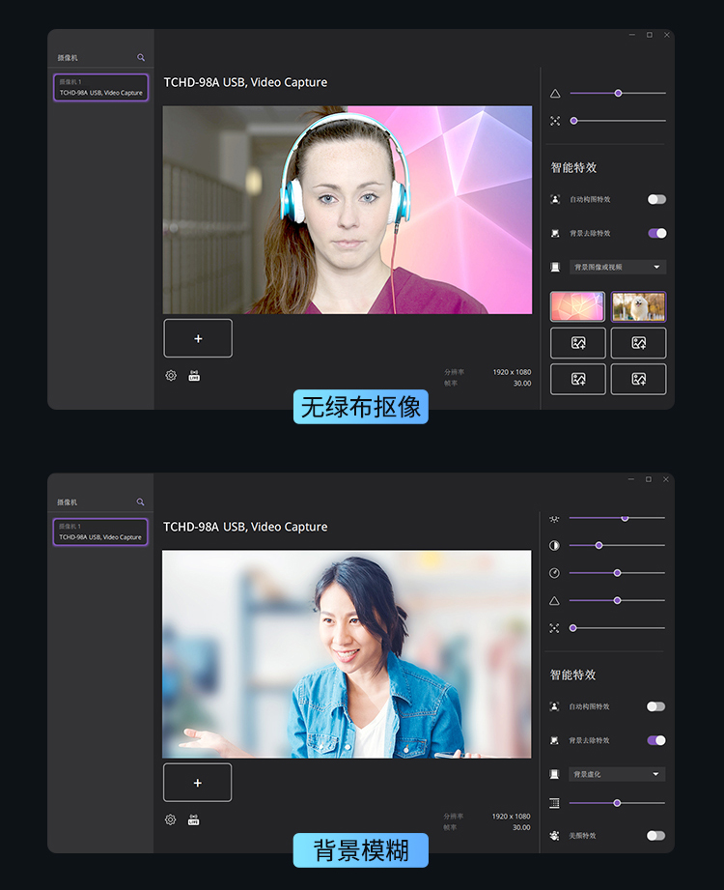Click the plus add-source button in lower window

197,783
